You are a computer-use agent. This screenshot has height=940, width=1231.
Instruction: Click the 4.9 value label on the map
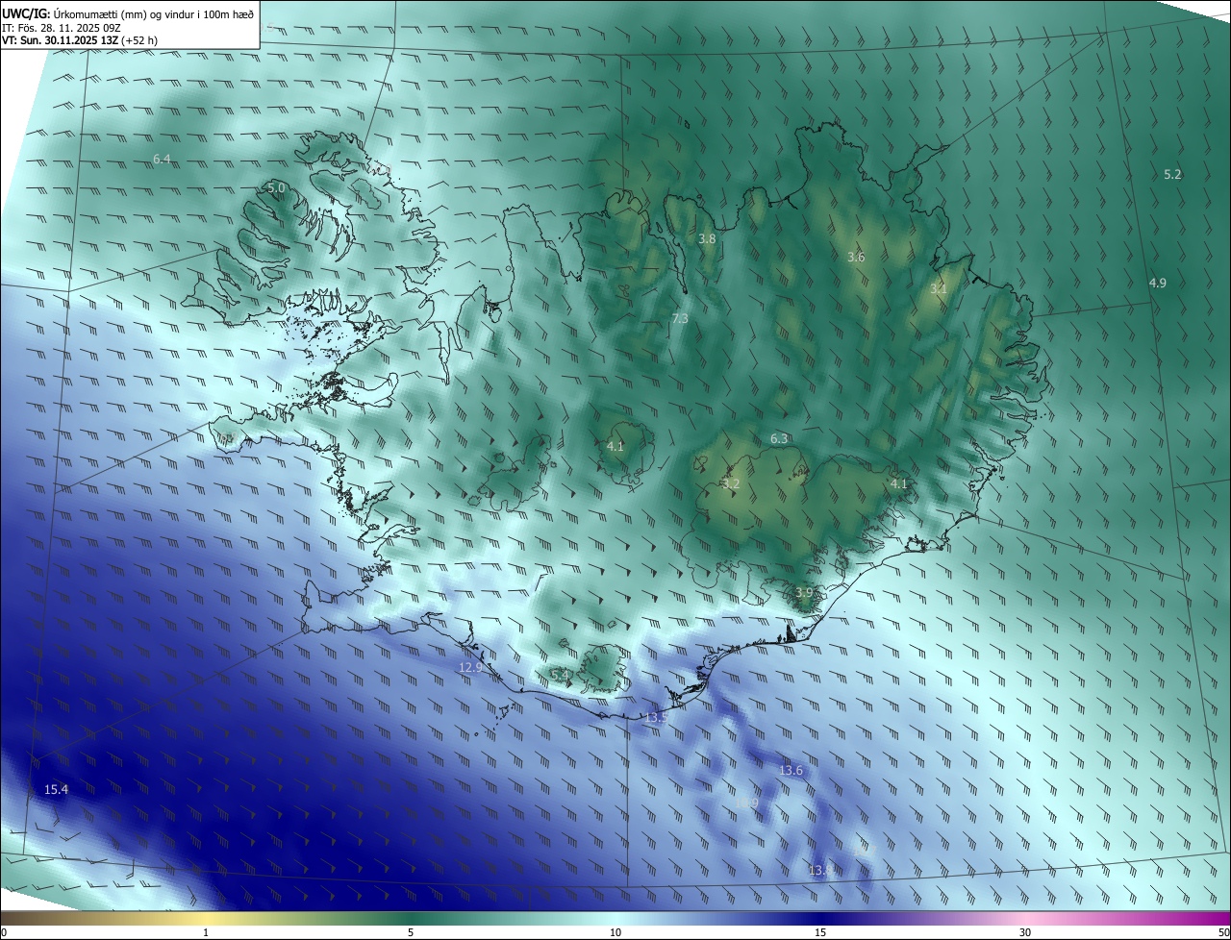click(x=1158, y=283)
